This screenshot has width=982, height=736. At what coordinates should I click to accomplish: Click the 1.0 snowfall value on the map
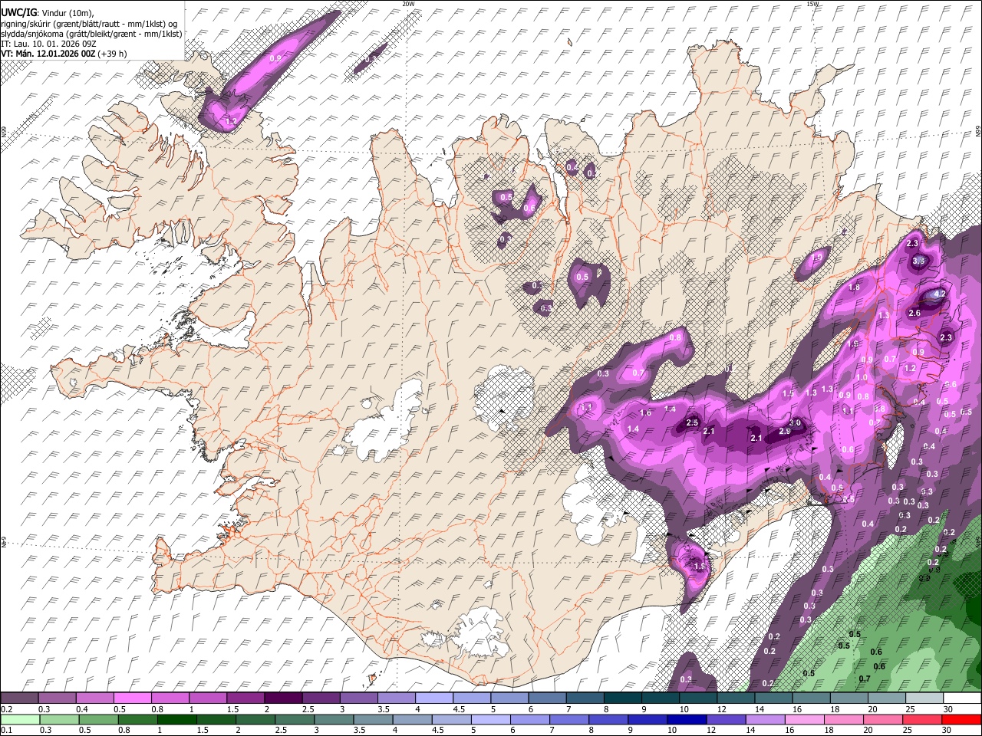(862, 378)
